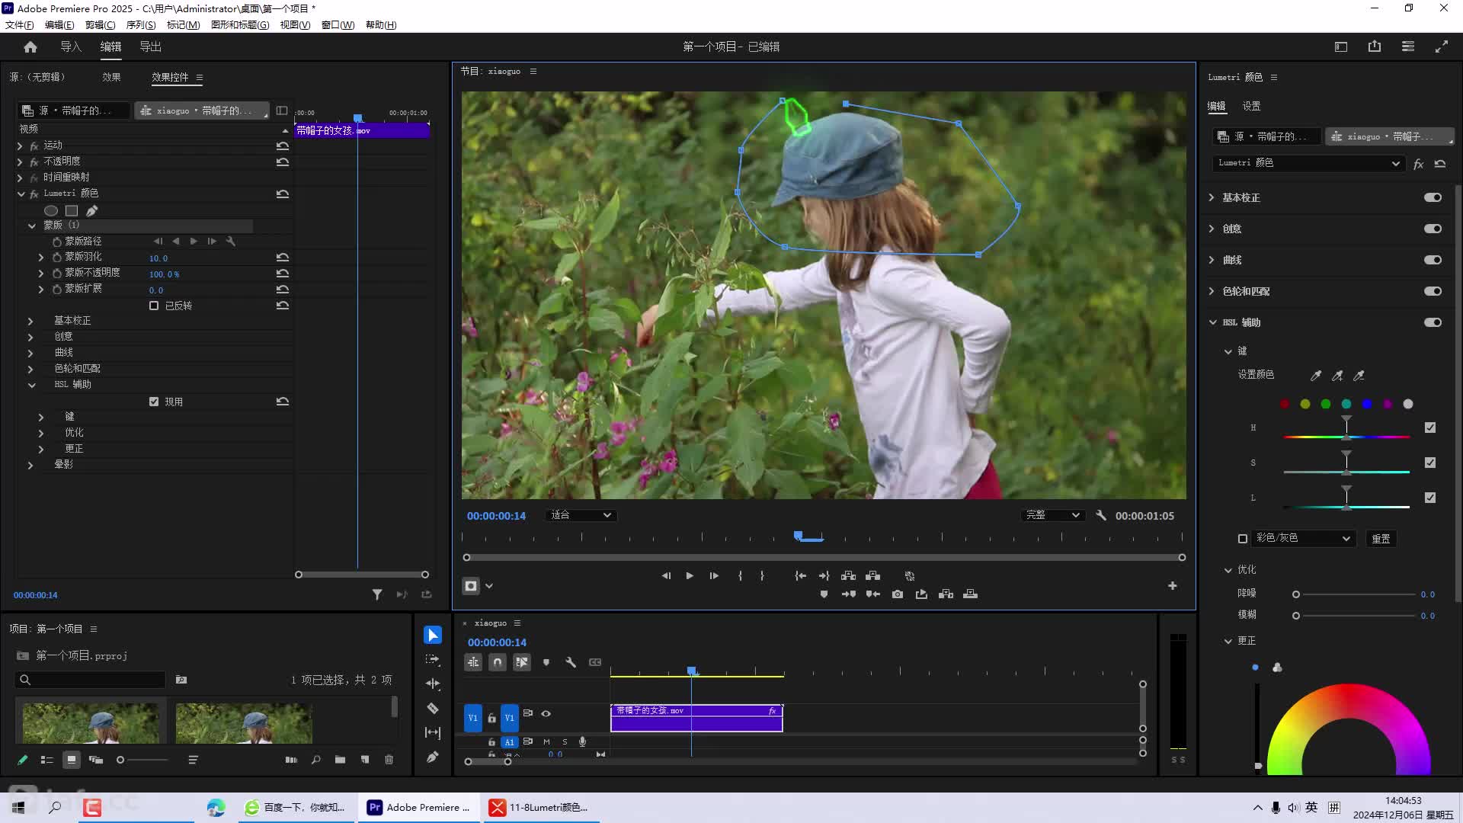Toggle the Color Wheels & Match switch
The width and height of the screenshot is (1463, 823).
point(1433,291)
